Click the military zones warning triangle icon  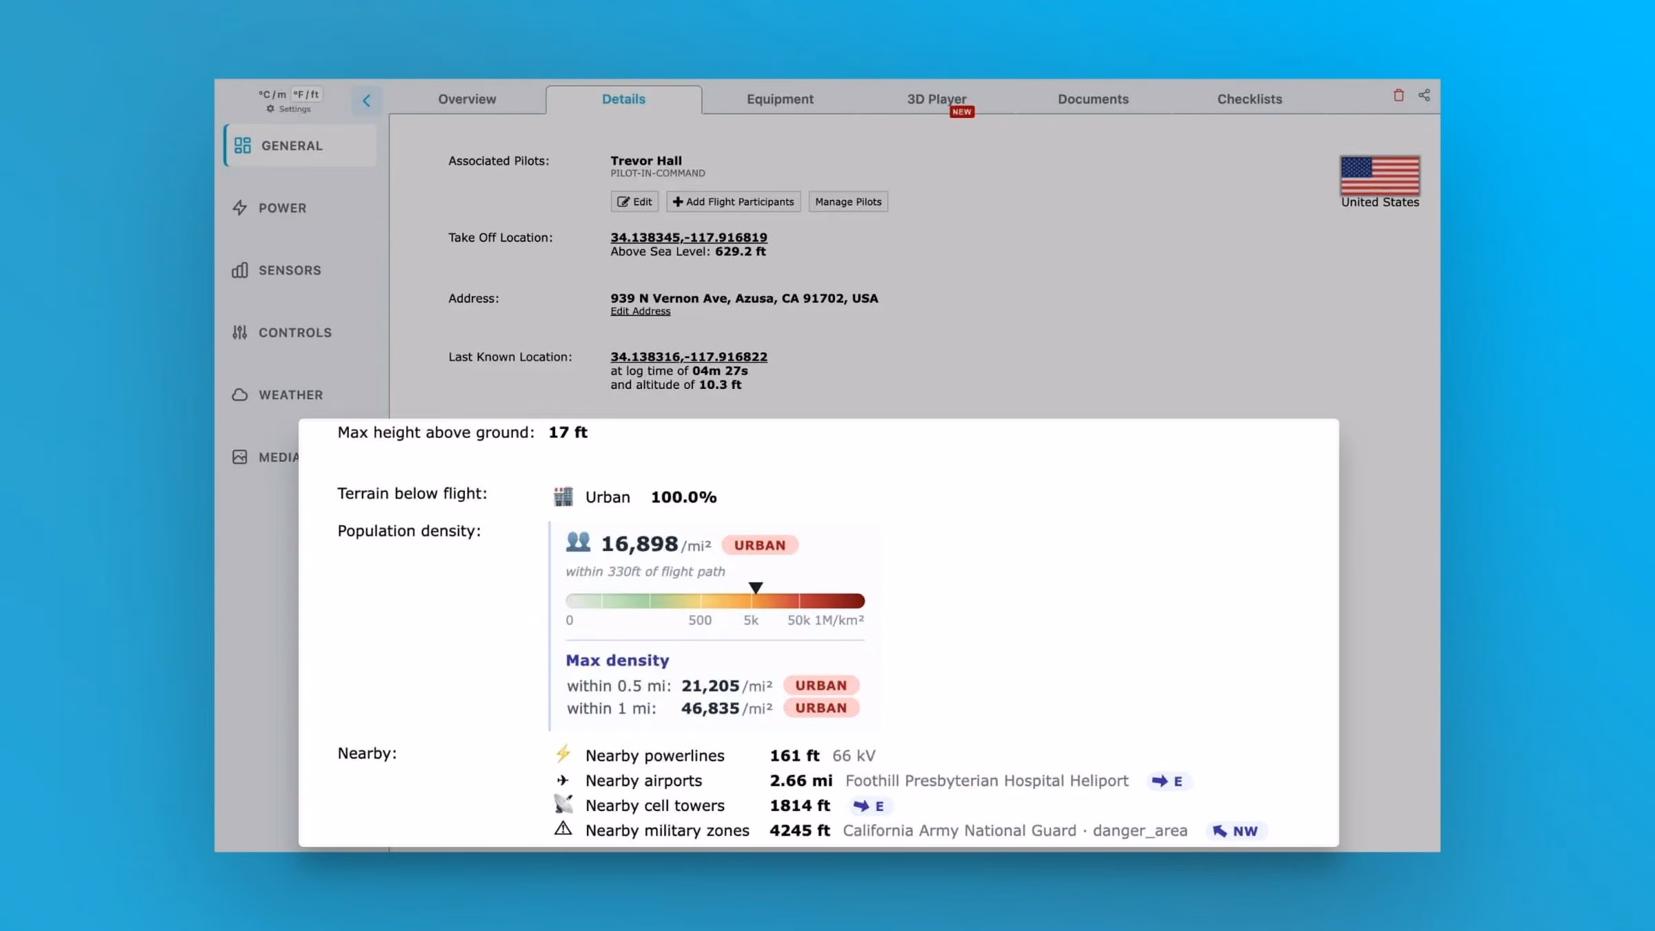[x=563, y=829]
